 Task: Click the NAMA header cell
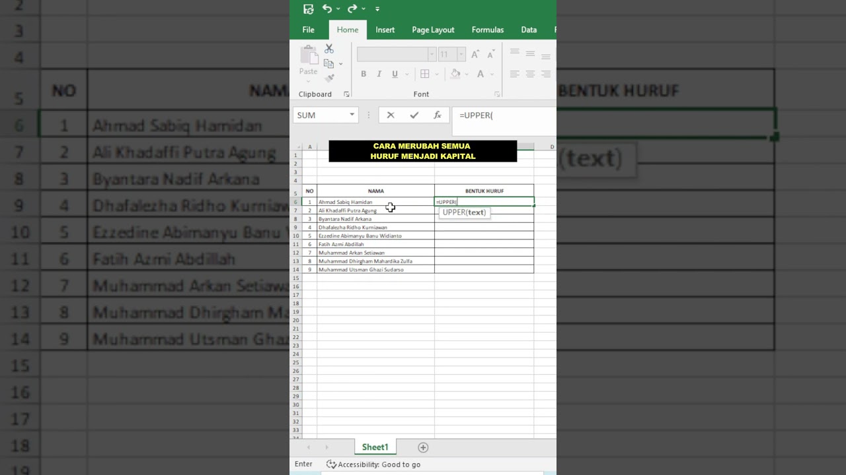tap(375, 191)
